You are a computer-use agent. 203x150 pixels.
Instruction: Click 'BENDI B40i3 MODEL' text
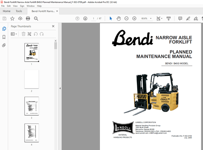click(176, 63)
